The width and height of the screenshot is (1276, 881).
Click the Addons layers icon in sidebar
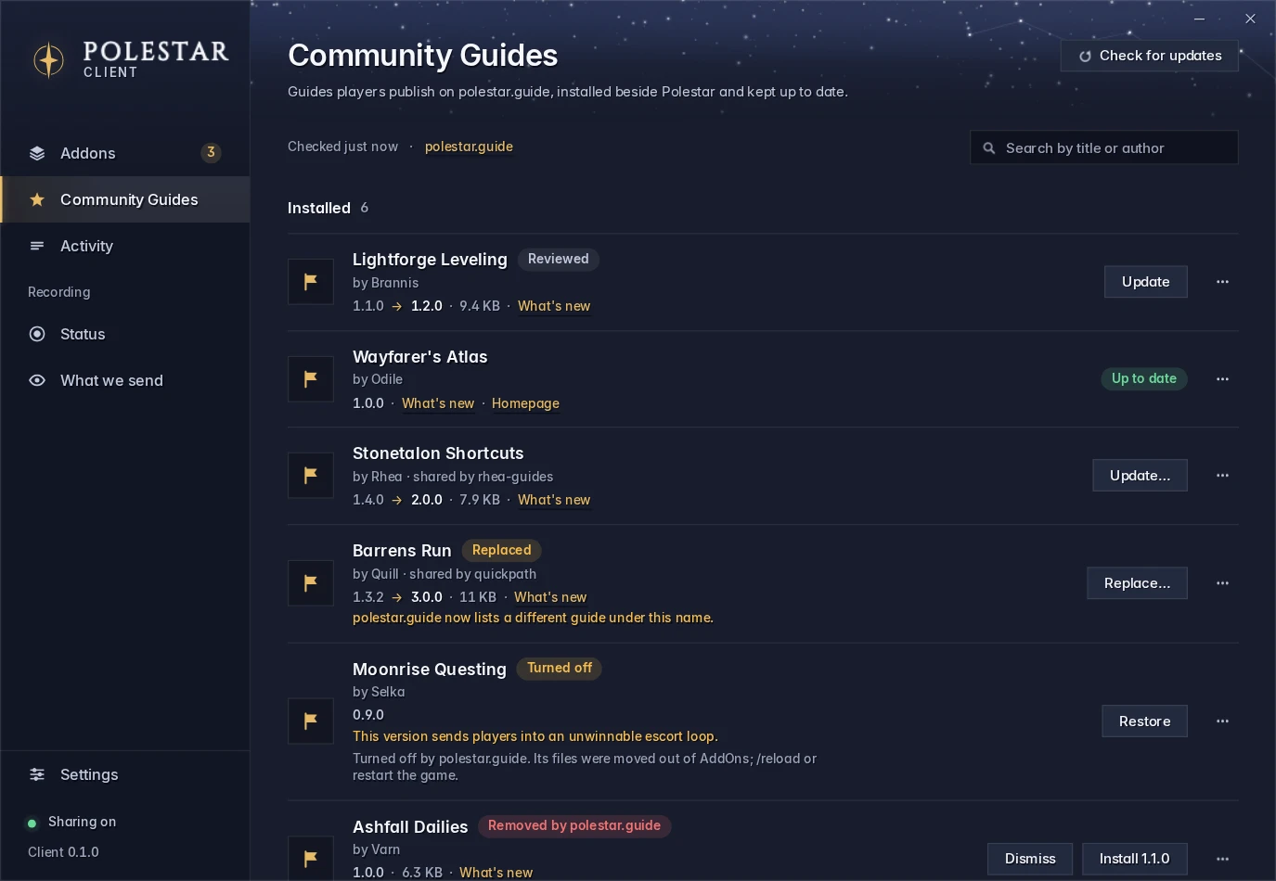click(37, 153)
